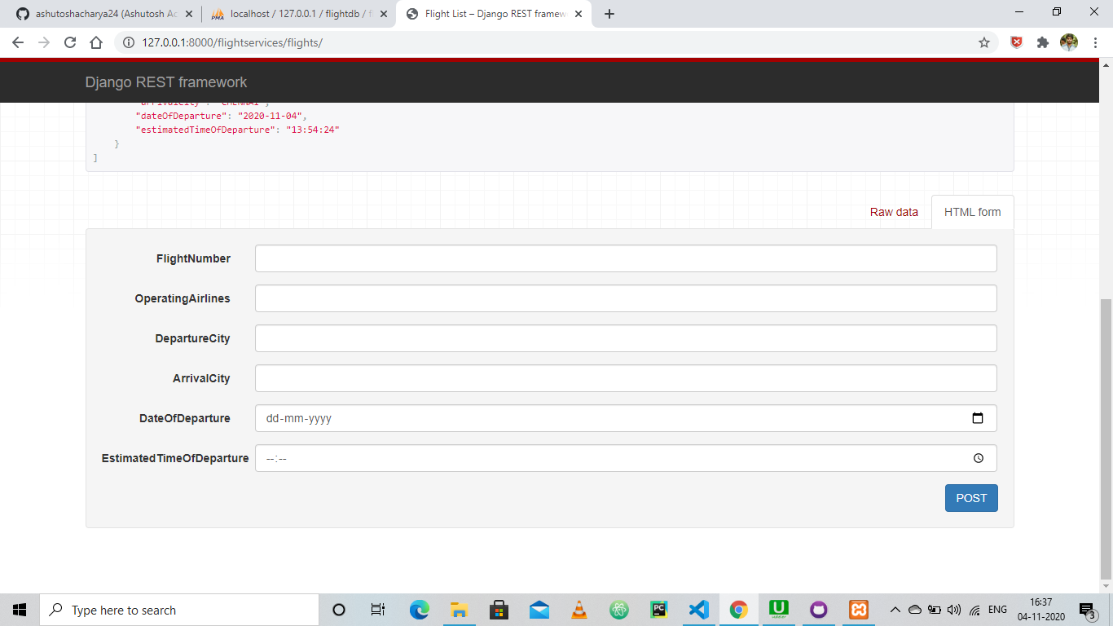
Task: Focus the OperatingAirlines text field
Action: point(626,298)
